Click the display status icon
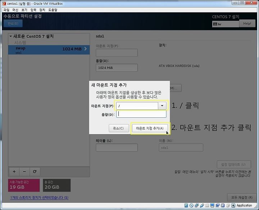259x210 pixels. coord(213,205)
